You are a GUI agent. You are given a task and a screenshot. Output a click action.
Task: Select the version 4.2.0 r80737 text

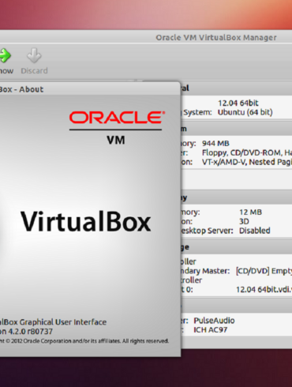pyautogui.click(x=26, y=331)
